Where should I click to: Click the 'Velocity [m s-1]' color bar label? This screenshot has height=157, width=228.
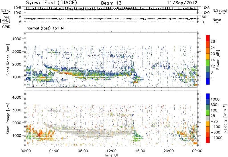[225, 118]
